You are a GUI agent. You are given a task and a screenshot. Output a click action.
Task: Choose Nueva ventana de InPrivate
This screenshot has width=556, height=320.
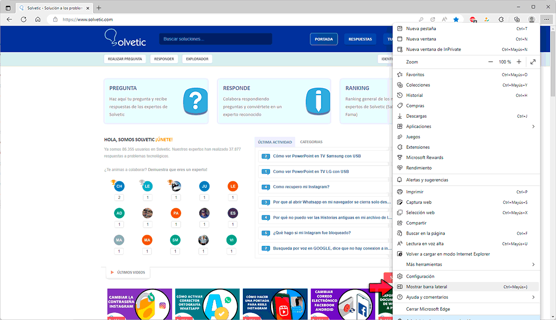click(x=466, y=49)
